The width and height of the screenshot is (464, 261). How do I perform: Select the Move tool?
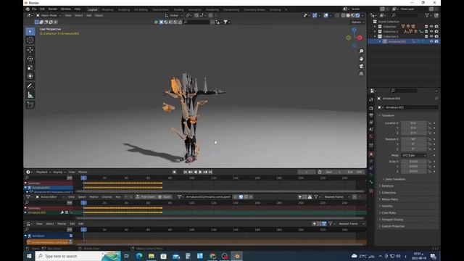30,50
